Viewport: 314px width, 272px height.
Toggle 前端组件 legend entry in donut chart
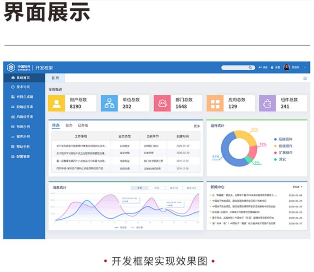(x=283, y=146)
